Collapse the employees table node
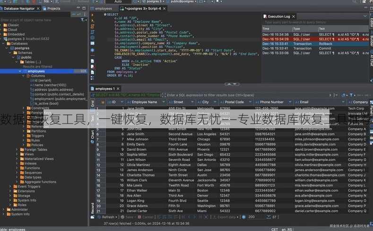The image size is (373, 231). coord(20,71)
